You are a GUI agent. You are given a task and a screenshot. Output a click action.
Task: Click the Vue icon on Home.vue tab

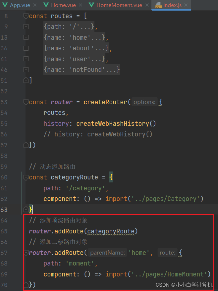[x=46, y=5]
